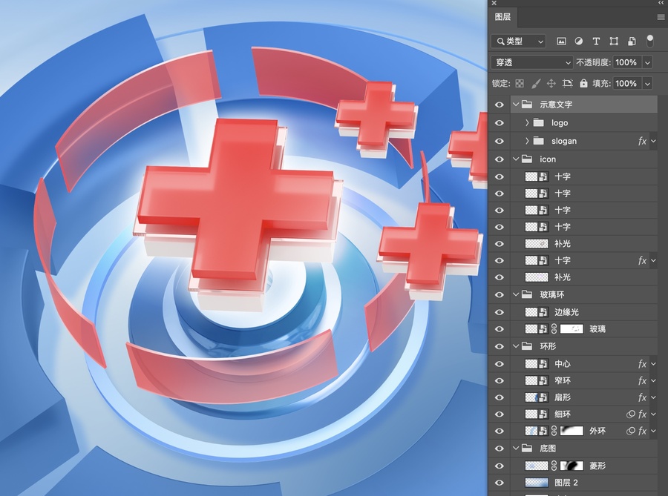This screenshot has height=496, width=668.
Task: Hide the 边缘光 layer
Action: click(x=500, y=312)
